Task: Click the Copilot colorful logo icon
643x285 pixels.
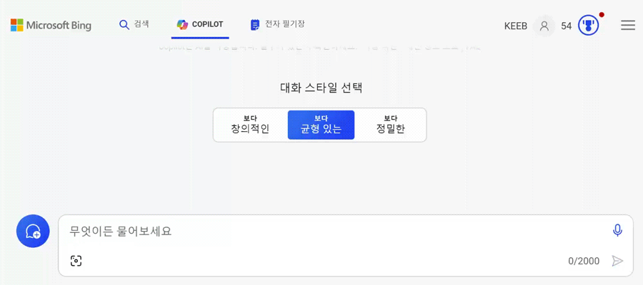Action: [x=183, y=24]
